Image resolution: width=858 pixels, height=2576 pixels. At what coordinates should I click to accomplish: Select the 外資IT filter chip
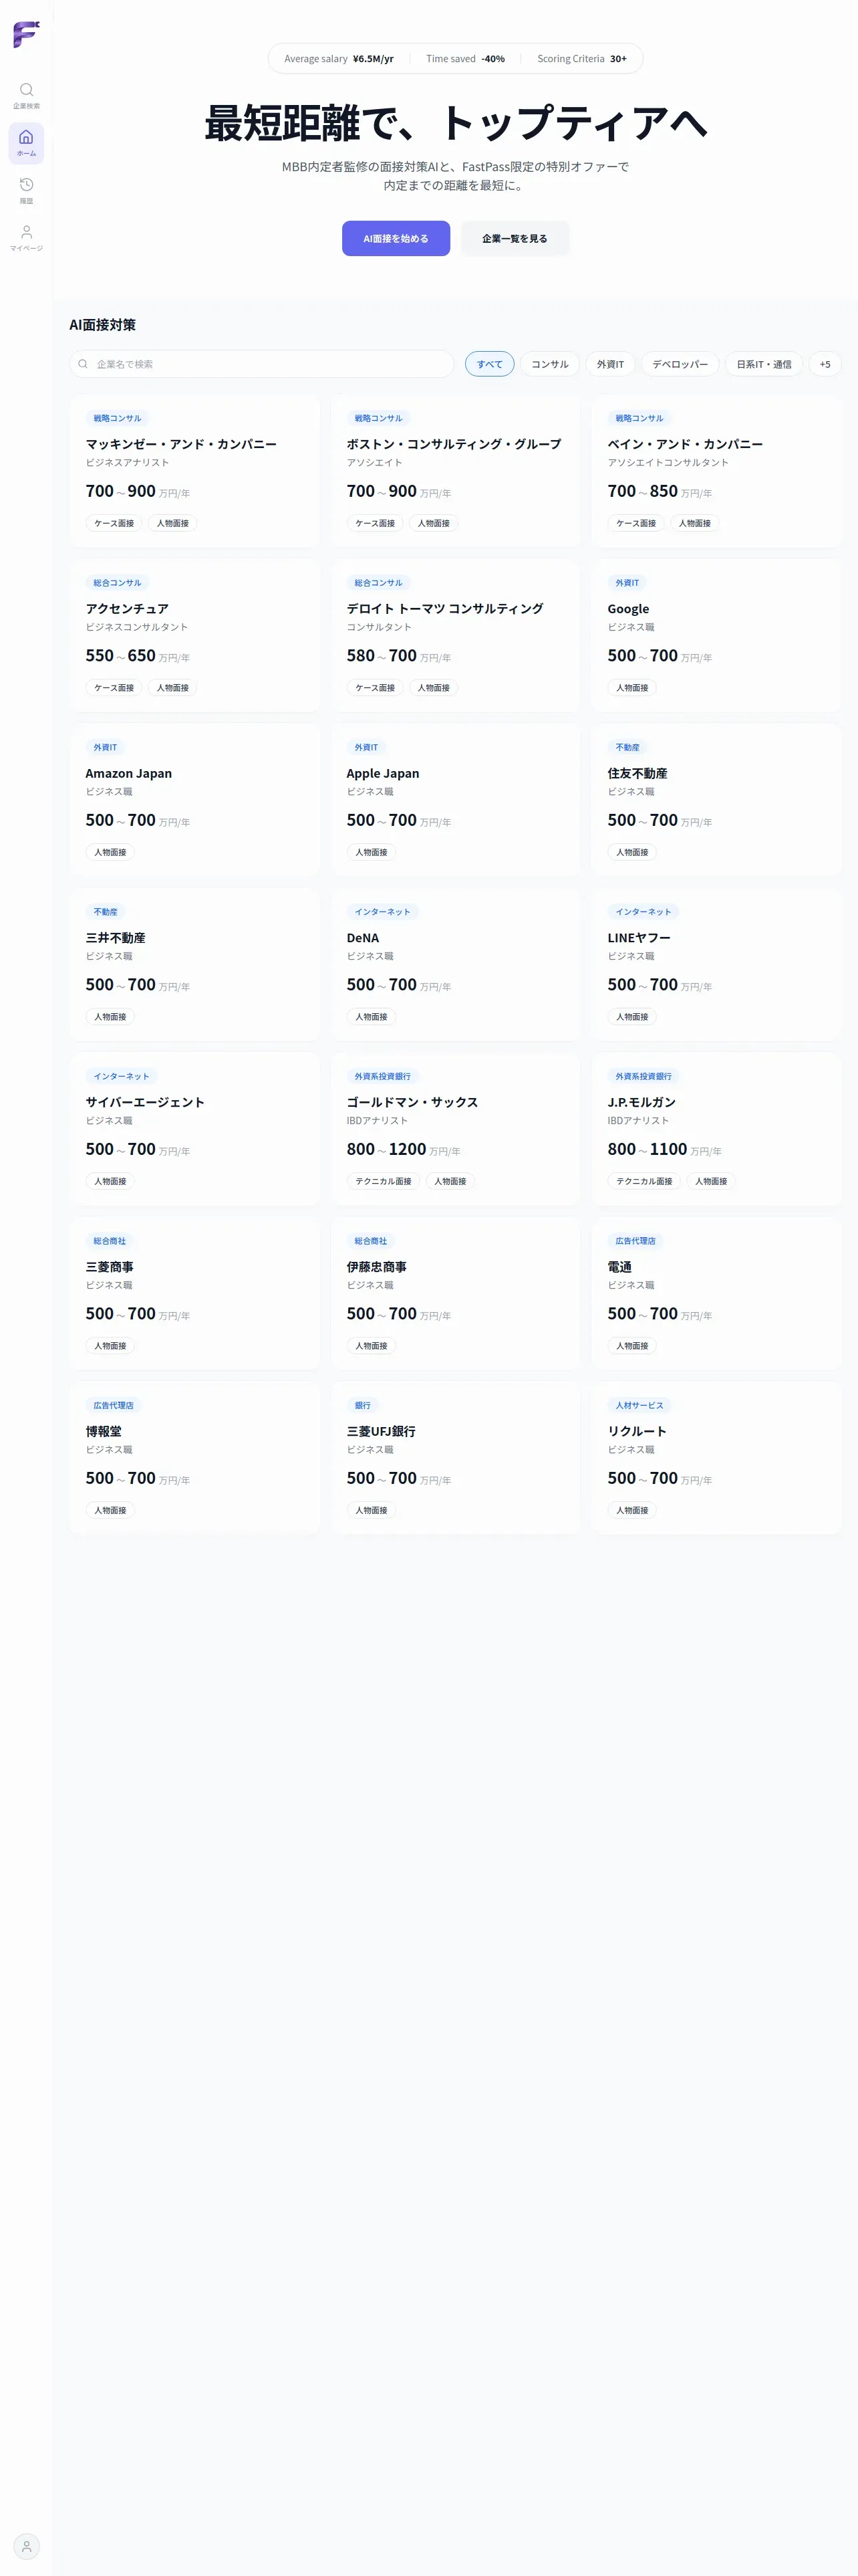coord(610,364)
